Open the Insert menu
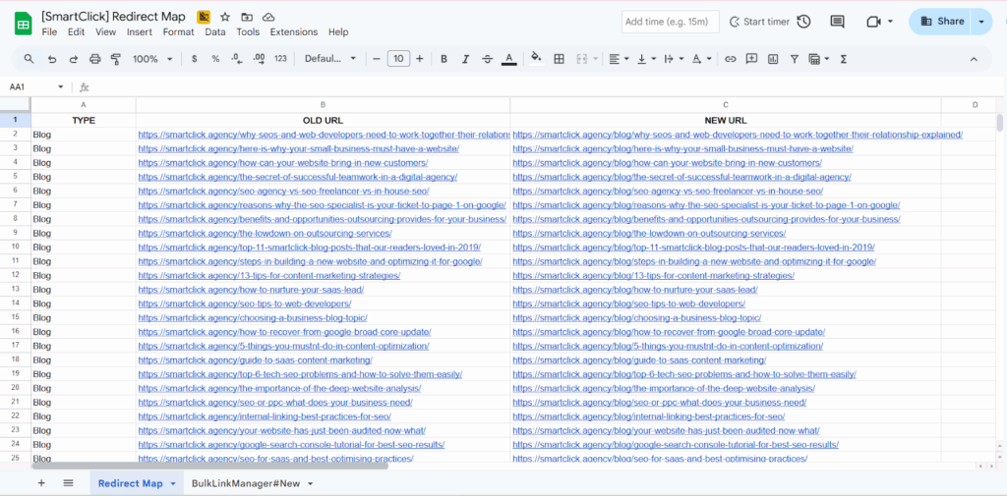The width and height of the screenshot is (1007, 496). [x=140, y=32]
